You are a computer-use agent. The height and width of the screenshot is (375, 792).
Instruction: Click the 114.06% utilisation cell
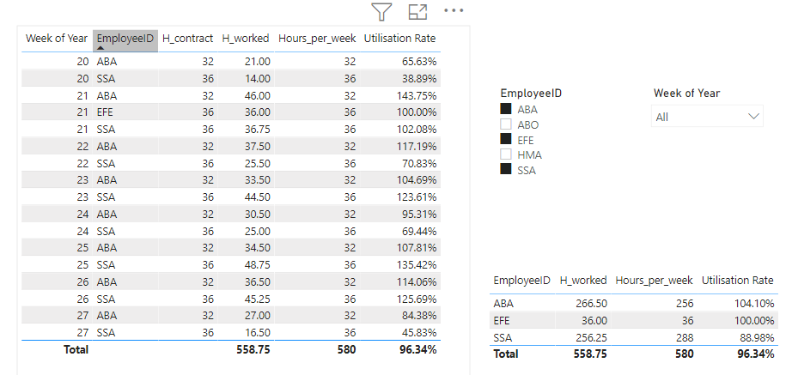point(417,281)
